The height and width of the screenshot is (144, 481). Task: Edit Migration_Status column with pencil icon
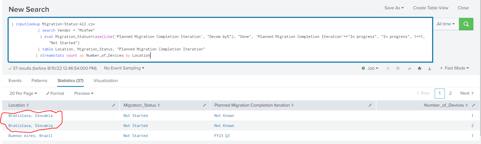click(x=204, y=105)
